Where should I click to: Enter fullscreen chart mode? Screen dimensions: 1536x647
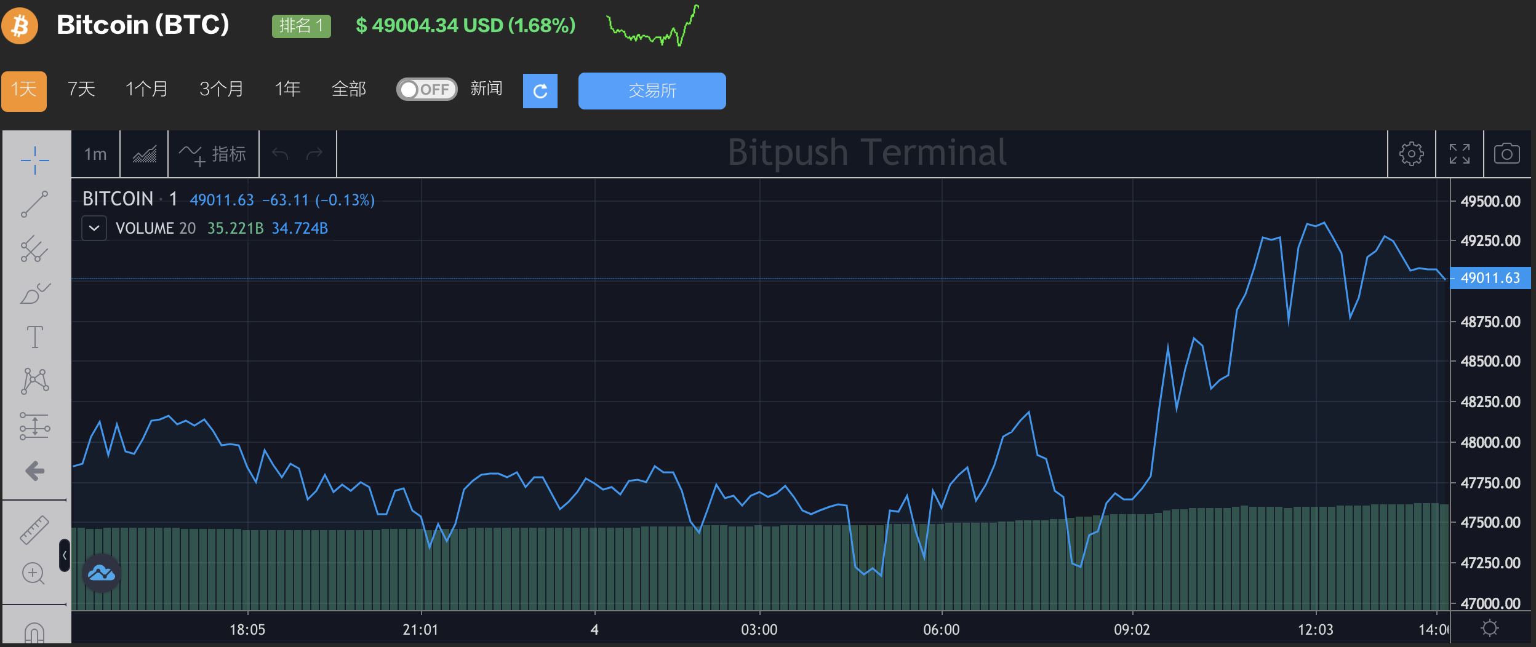(x=1459, y=154)
